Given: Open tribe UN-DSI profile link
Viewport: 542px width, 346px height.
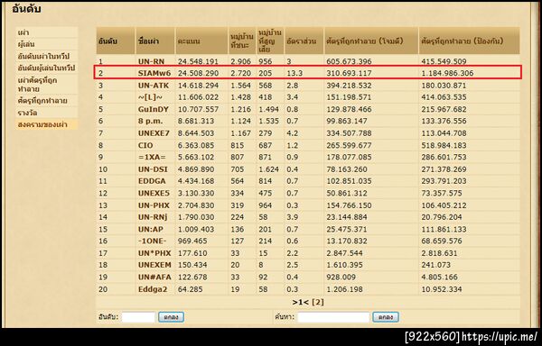Looking at the screenshot, I should pyautogui.click(x=152, y=169).
